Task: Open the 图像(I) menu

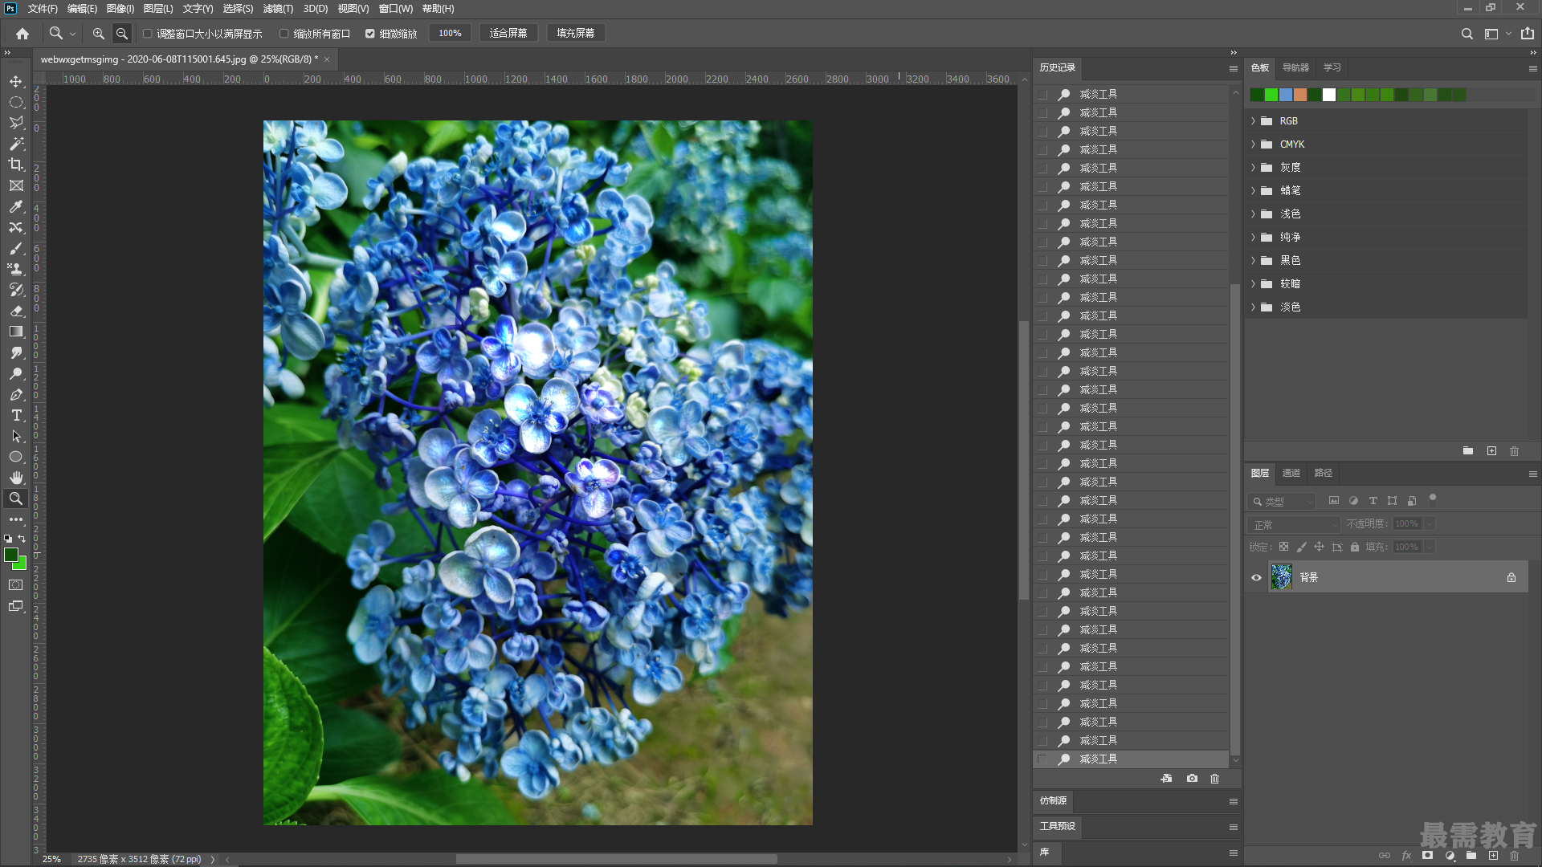Action: coord(120,9)
